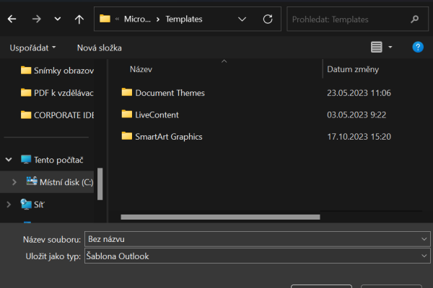Screen dimensions: 433x288
Task: Open the Uložit jako typ dropdown
Action: (423, 256)
